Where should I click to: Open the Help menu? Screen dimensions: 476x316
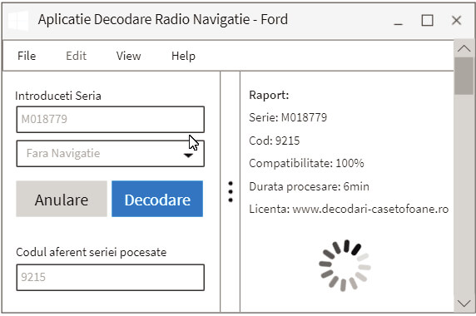tap(183, 56)
